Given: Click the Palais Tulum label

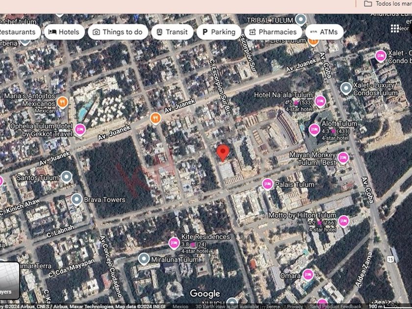Looking at the screenshot, I should pos(295,184).
